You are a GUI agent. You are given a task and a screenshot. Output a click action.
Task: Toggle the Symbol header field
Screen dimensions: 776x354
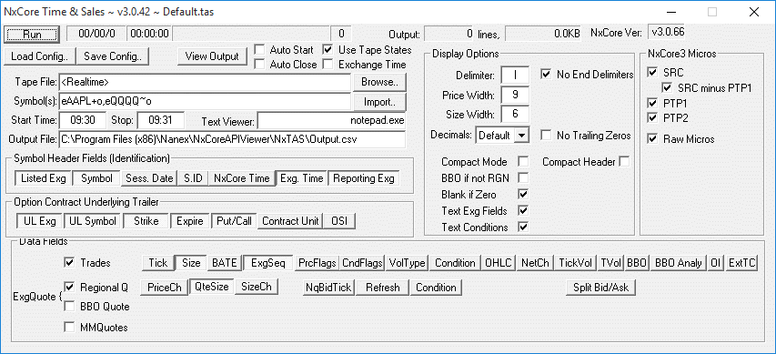pyautogui.click(x=96, y=178)
